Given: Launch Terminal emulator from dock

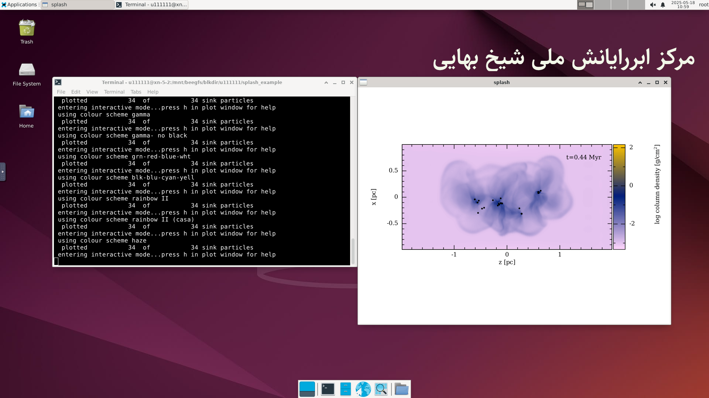Looking at the screenshot, I should (328, 389).
